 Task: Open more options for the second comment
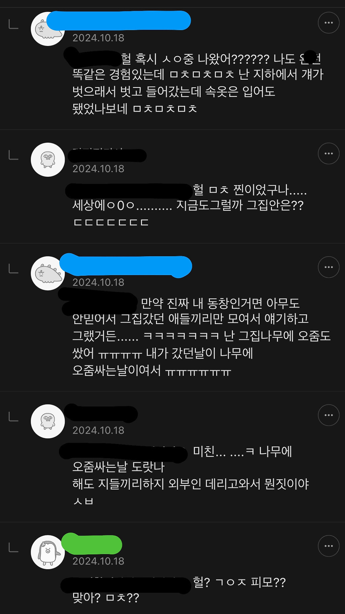[328, 153]
